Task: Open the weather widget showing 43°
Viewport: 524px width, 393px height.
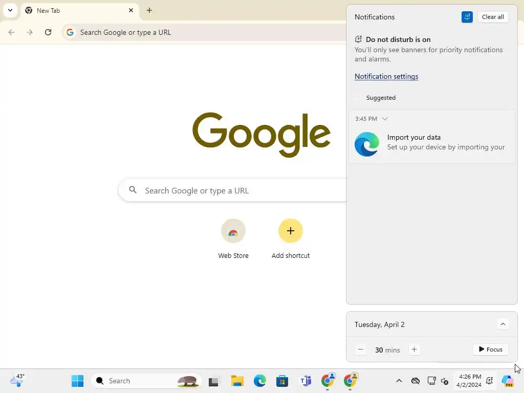Action: point(17,380)
